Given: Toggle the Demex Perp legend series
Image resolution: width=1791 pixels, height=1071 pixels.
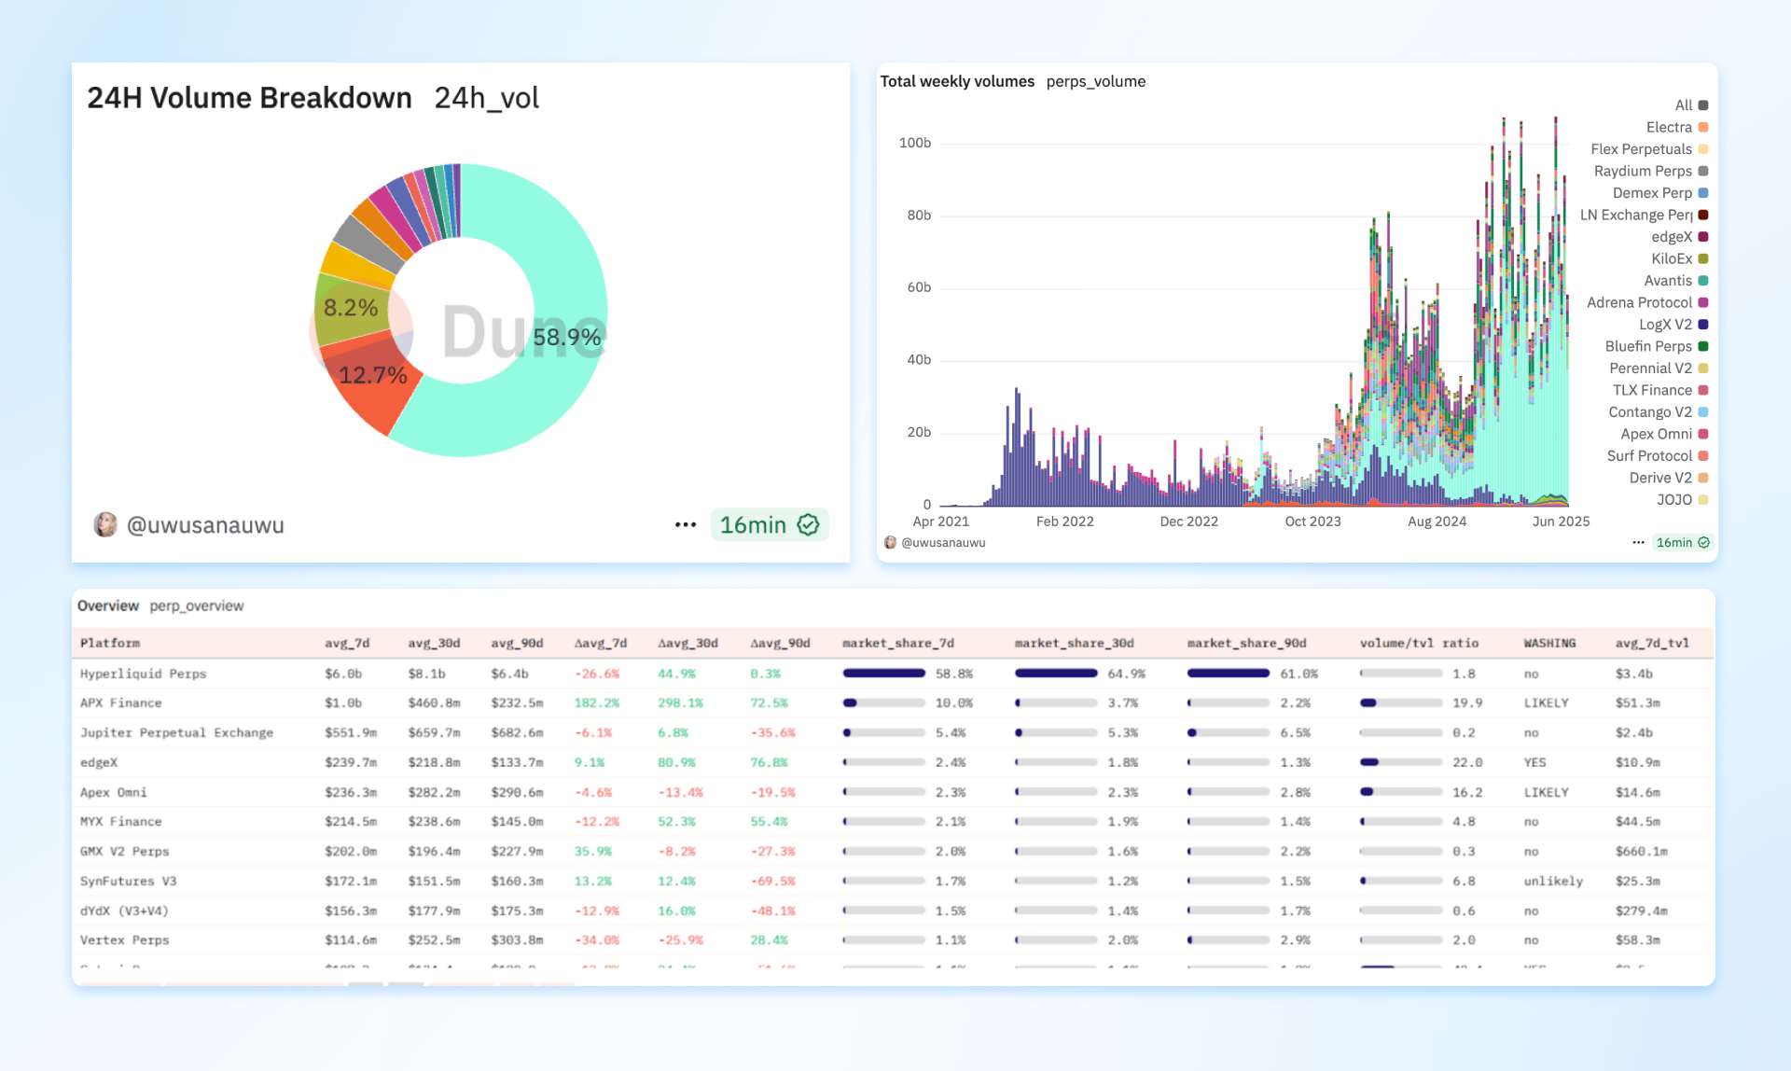Looking at the screenshot, I should click(x=1660, y=193).
